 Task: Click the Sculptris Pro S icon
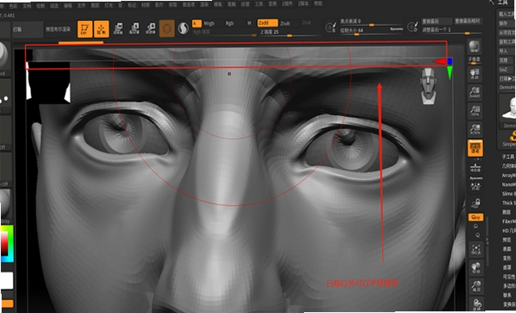click(x=183, y=28)
